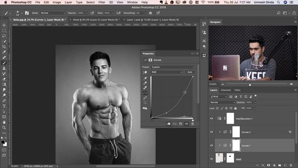Click the on-image adjustment hand tool in Curves
Viewport: 298px width, 168px height.
click(x=145, y=72)
